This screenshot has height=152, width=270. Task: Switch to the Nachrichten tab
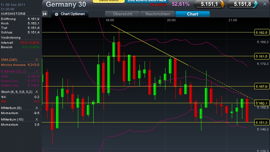click(x=157, y=14)
